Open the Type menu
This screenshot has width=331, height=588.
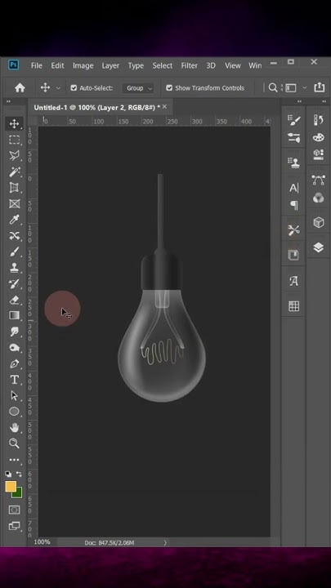(x=136, y=65)
